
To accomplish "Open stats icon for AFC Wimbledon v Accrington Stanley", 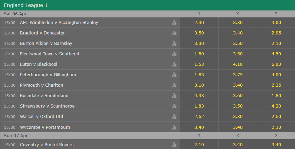I will (x=174, y=23).
